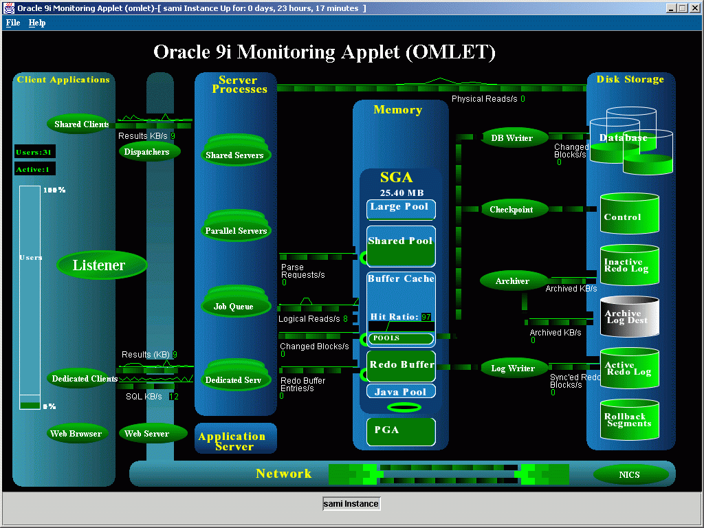
Task: Select the Log Writer process
Action: point(514,368)
